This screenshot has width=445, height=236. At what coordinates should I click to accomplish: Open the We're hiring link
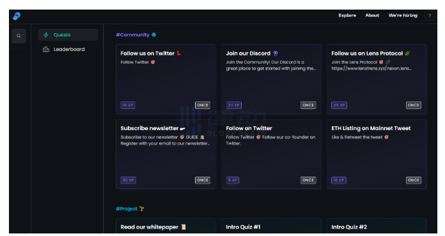pos(403,15)
